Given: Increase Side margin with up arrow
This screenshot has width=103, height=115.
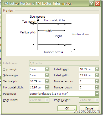Looking at the screenshot, I should tap(47, 74).
